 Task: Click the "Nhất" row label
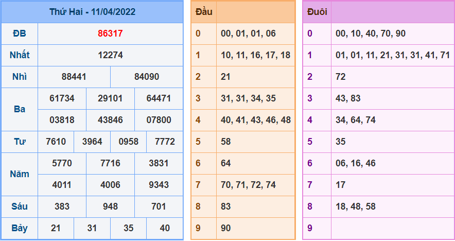(x=20, y=55)
